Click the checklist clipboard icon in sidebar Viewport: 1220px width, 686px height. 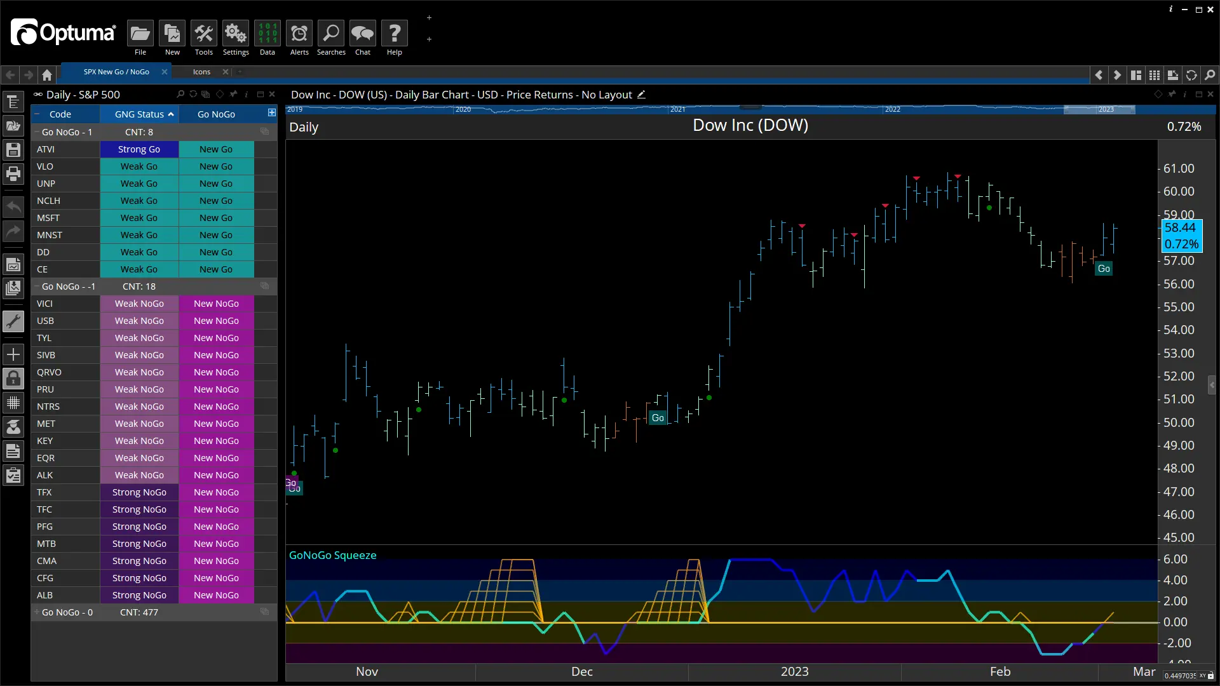coord(13,475)
